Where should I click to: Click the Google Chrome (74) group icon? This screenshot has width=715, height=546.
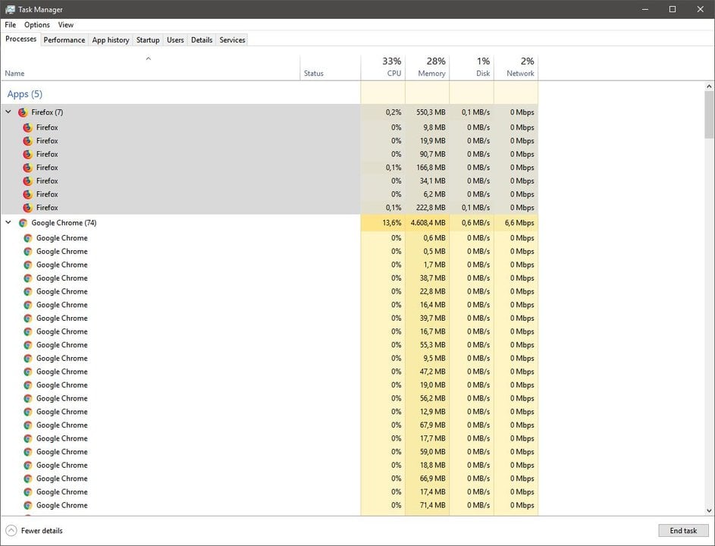click(x=23, y=223)
